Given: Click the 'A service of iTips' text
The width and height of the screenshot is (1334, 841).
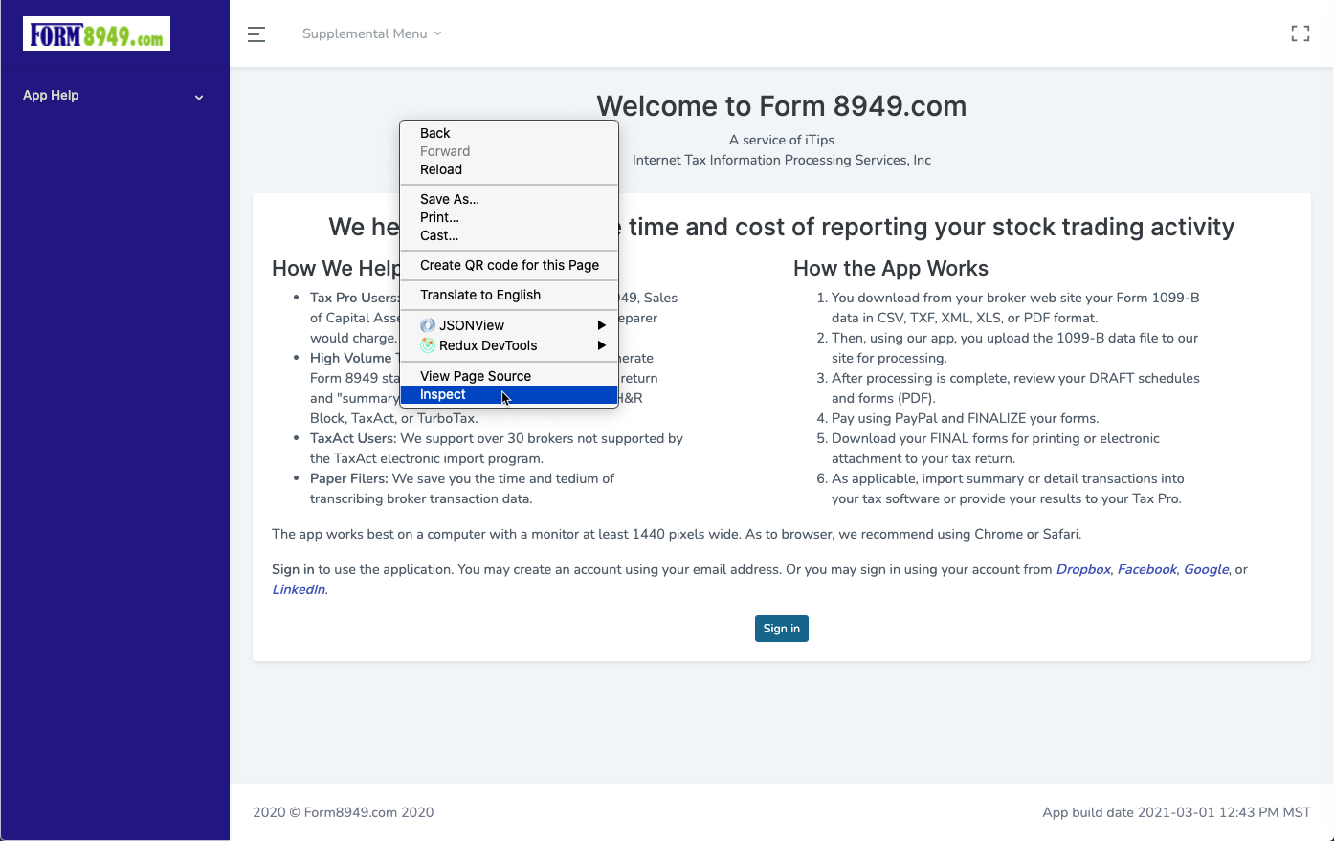Looking at the screenshot, I should [x=782, y=140].
